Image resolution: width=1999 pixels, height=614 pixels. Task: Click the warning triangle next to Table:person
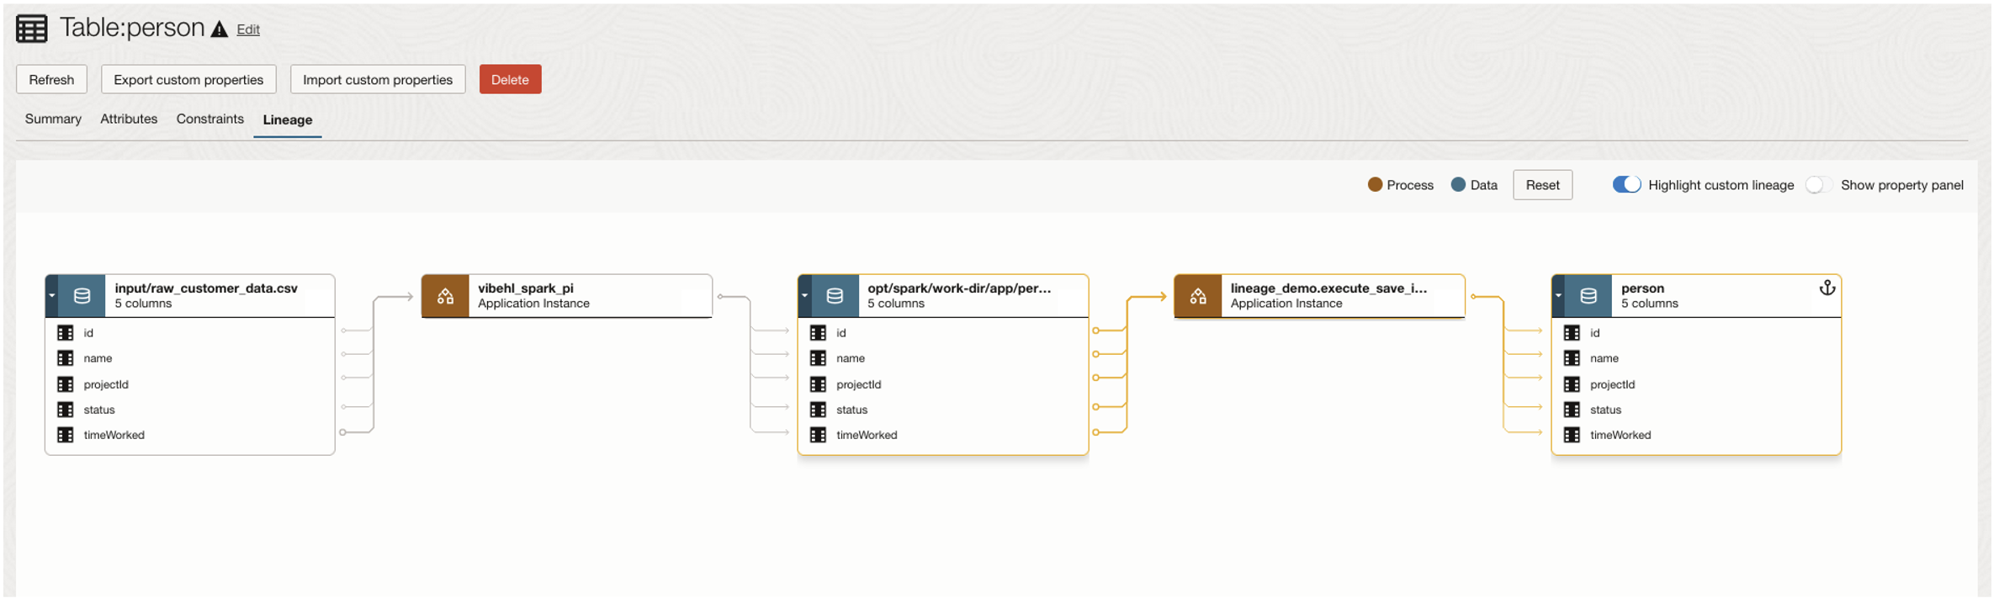pyautogui.click(x=219, y=27)
